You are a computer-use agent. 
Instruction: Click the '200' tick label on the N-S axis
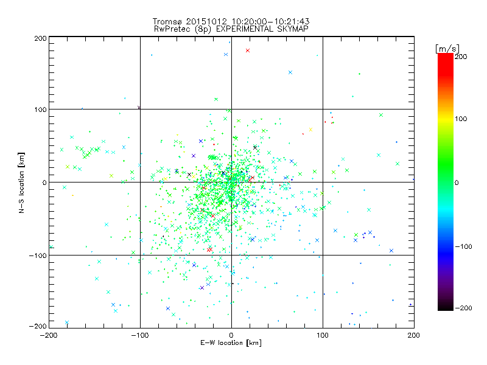tap(40, 38)
